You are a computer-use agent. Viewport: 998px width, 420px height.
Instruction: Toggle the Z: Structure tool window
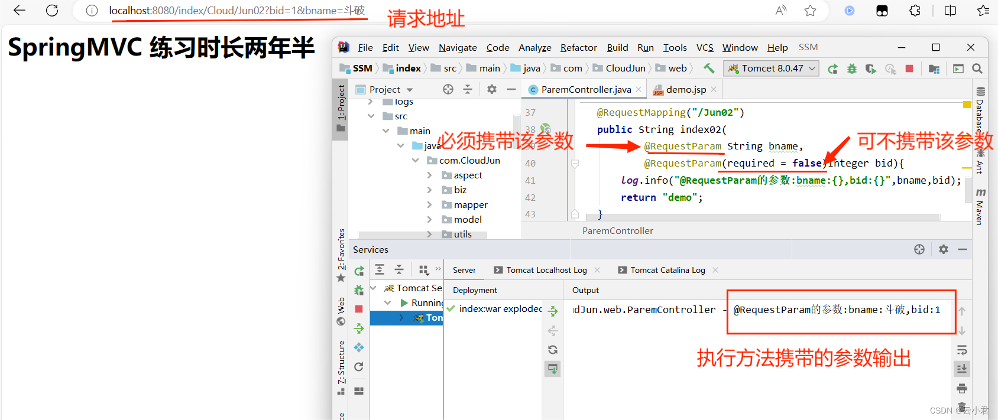pyautogui.click(x=341, y=367)
